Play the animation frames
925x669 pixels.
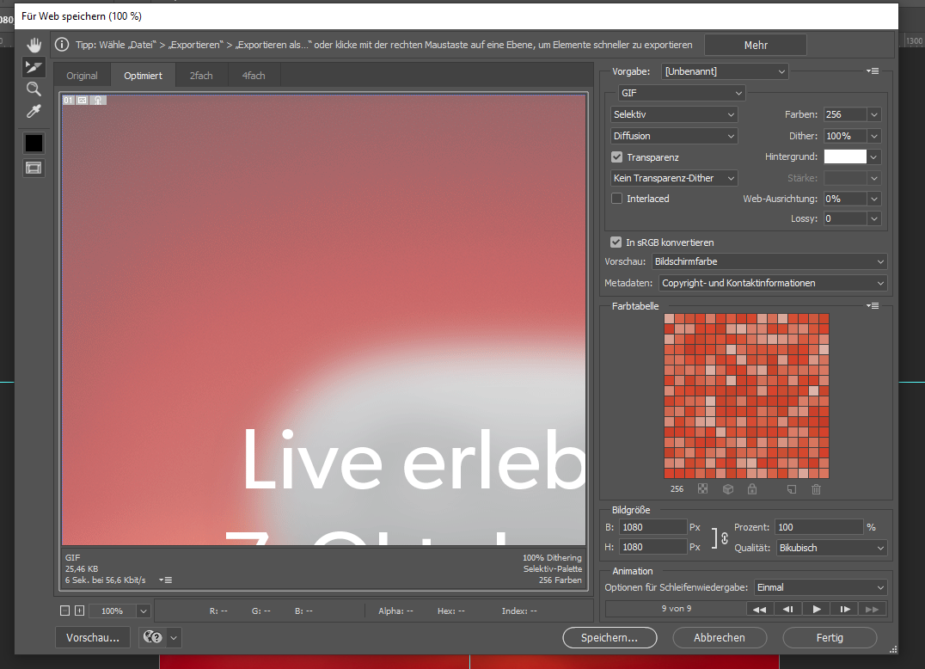click(815, 608)
